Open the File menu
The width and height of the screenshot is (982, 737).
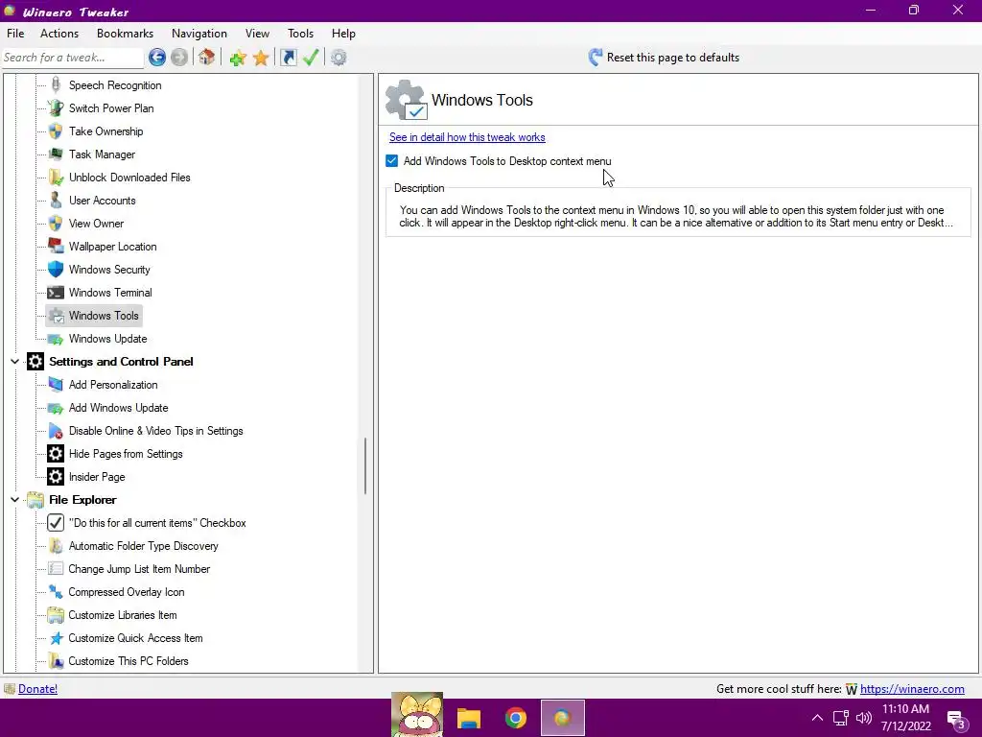(15, 34)
